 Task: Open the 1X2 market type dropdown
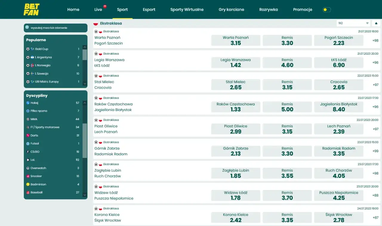(354, 23)
